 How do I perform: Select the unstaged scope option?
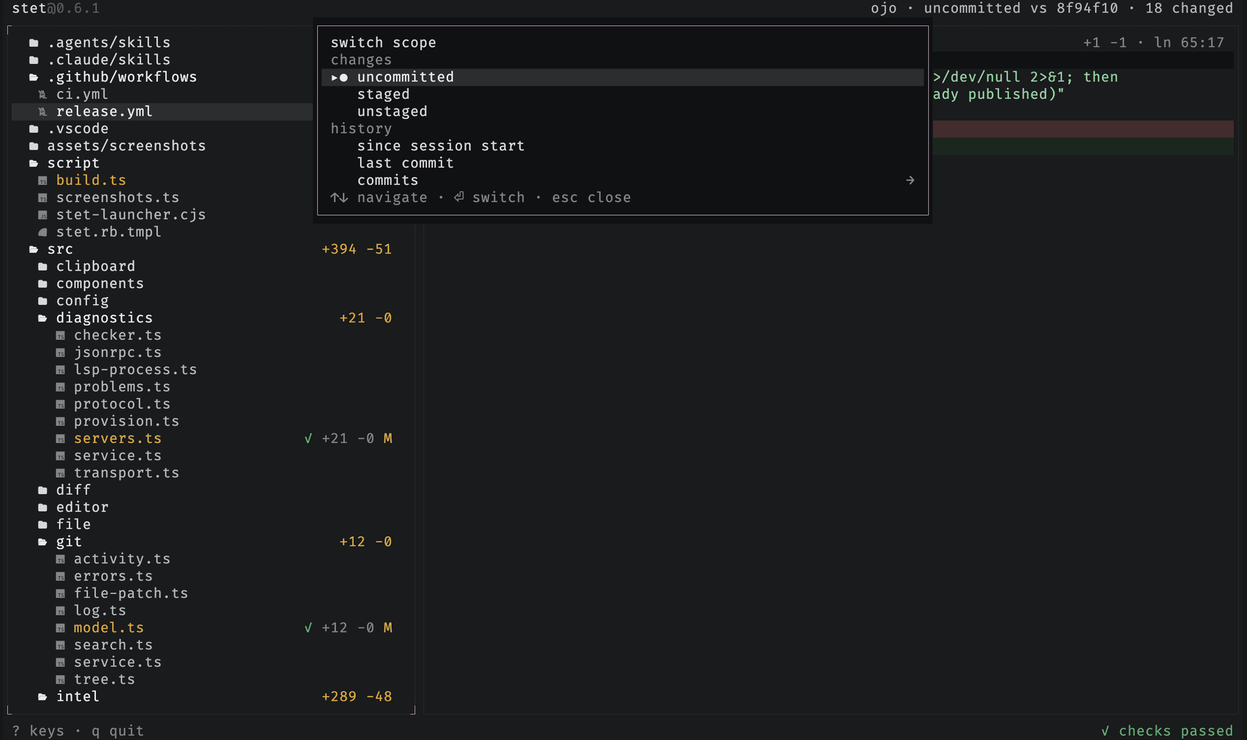(x=623, y=111)
